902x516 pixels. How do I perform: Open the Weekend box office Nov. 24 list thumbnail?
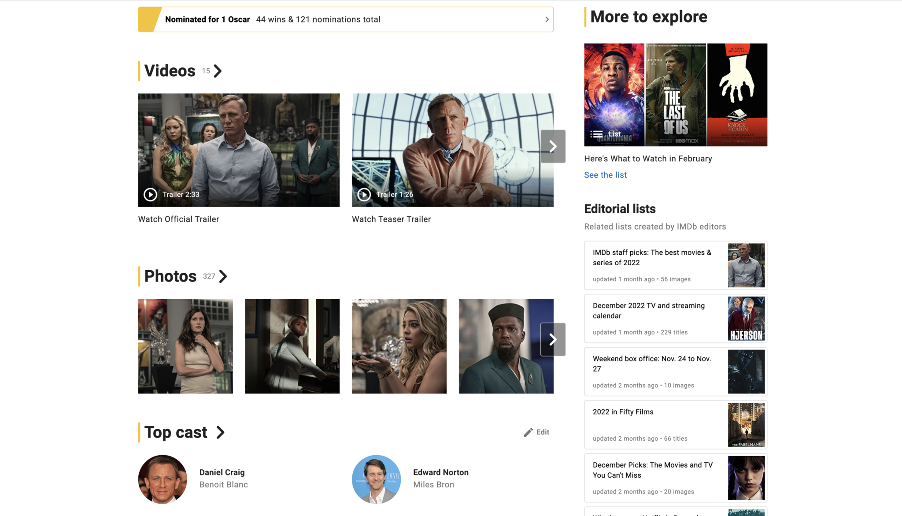[x=746, y=371]
